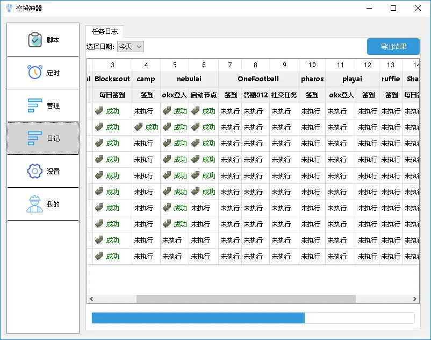431x340 pixels.
Task: Click the 日记 log list icon
Action: point(34,138)
